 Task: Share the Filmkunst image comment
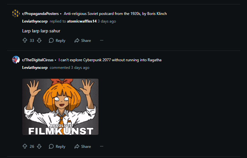[x=83, y=147]
